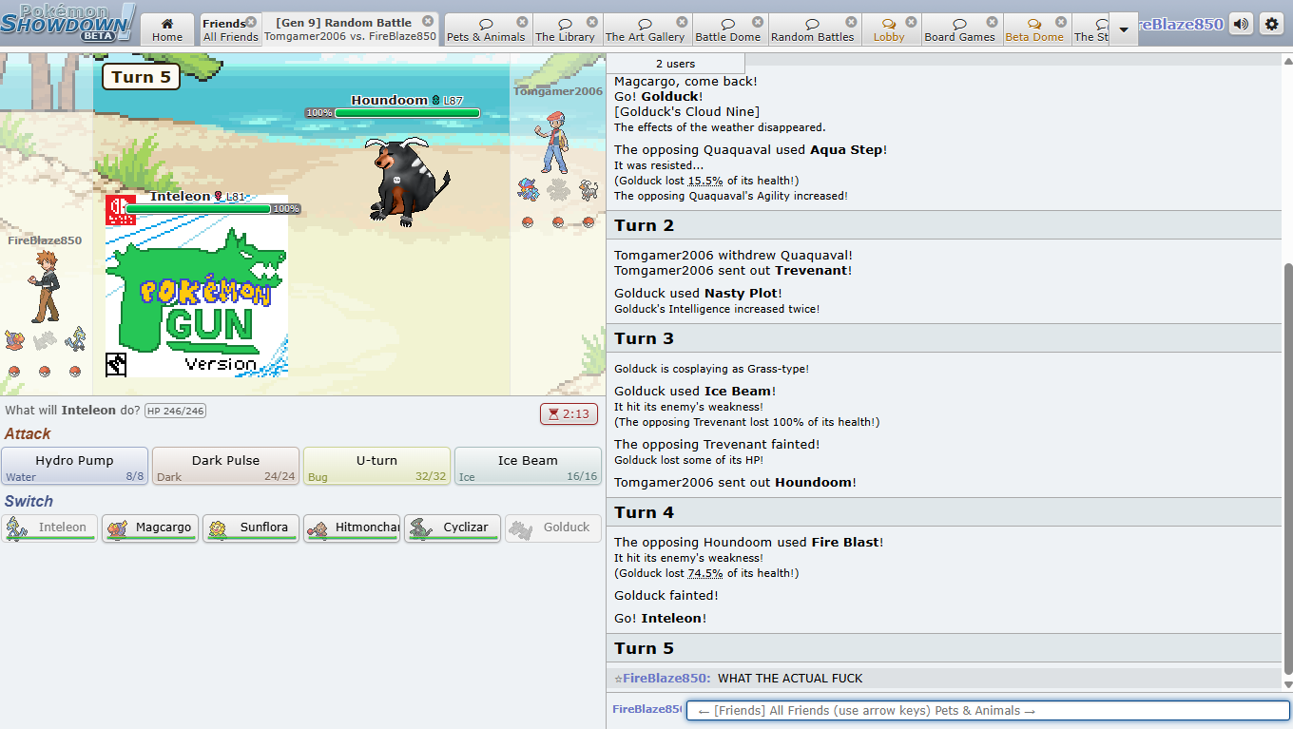Viewport: 1293px width, 729px height.
Task: Switch to Hitmonchan
Action: [x=352, y=528]
